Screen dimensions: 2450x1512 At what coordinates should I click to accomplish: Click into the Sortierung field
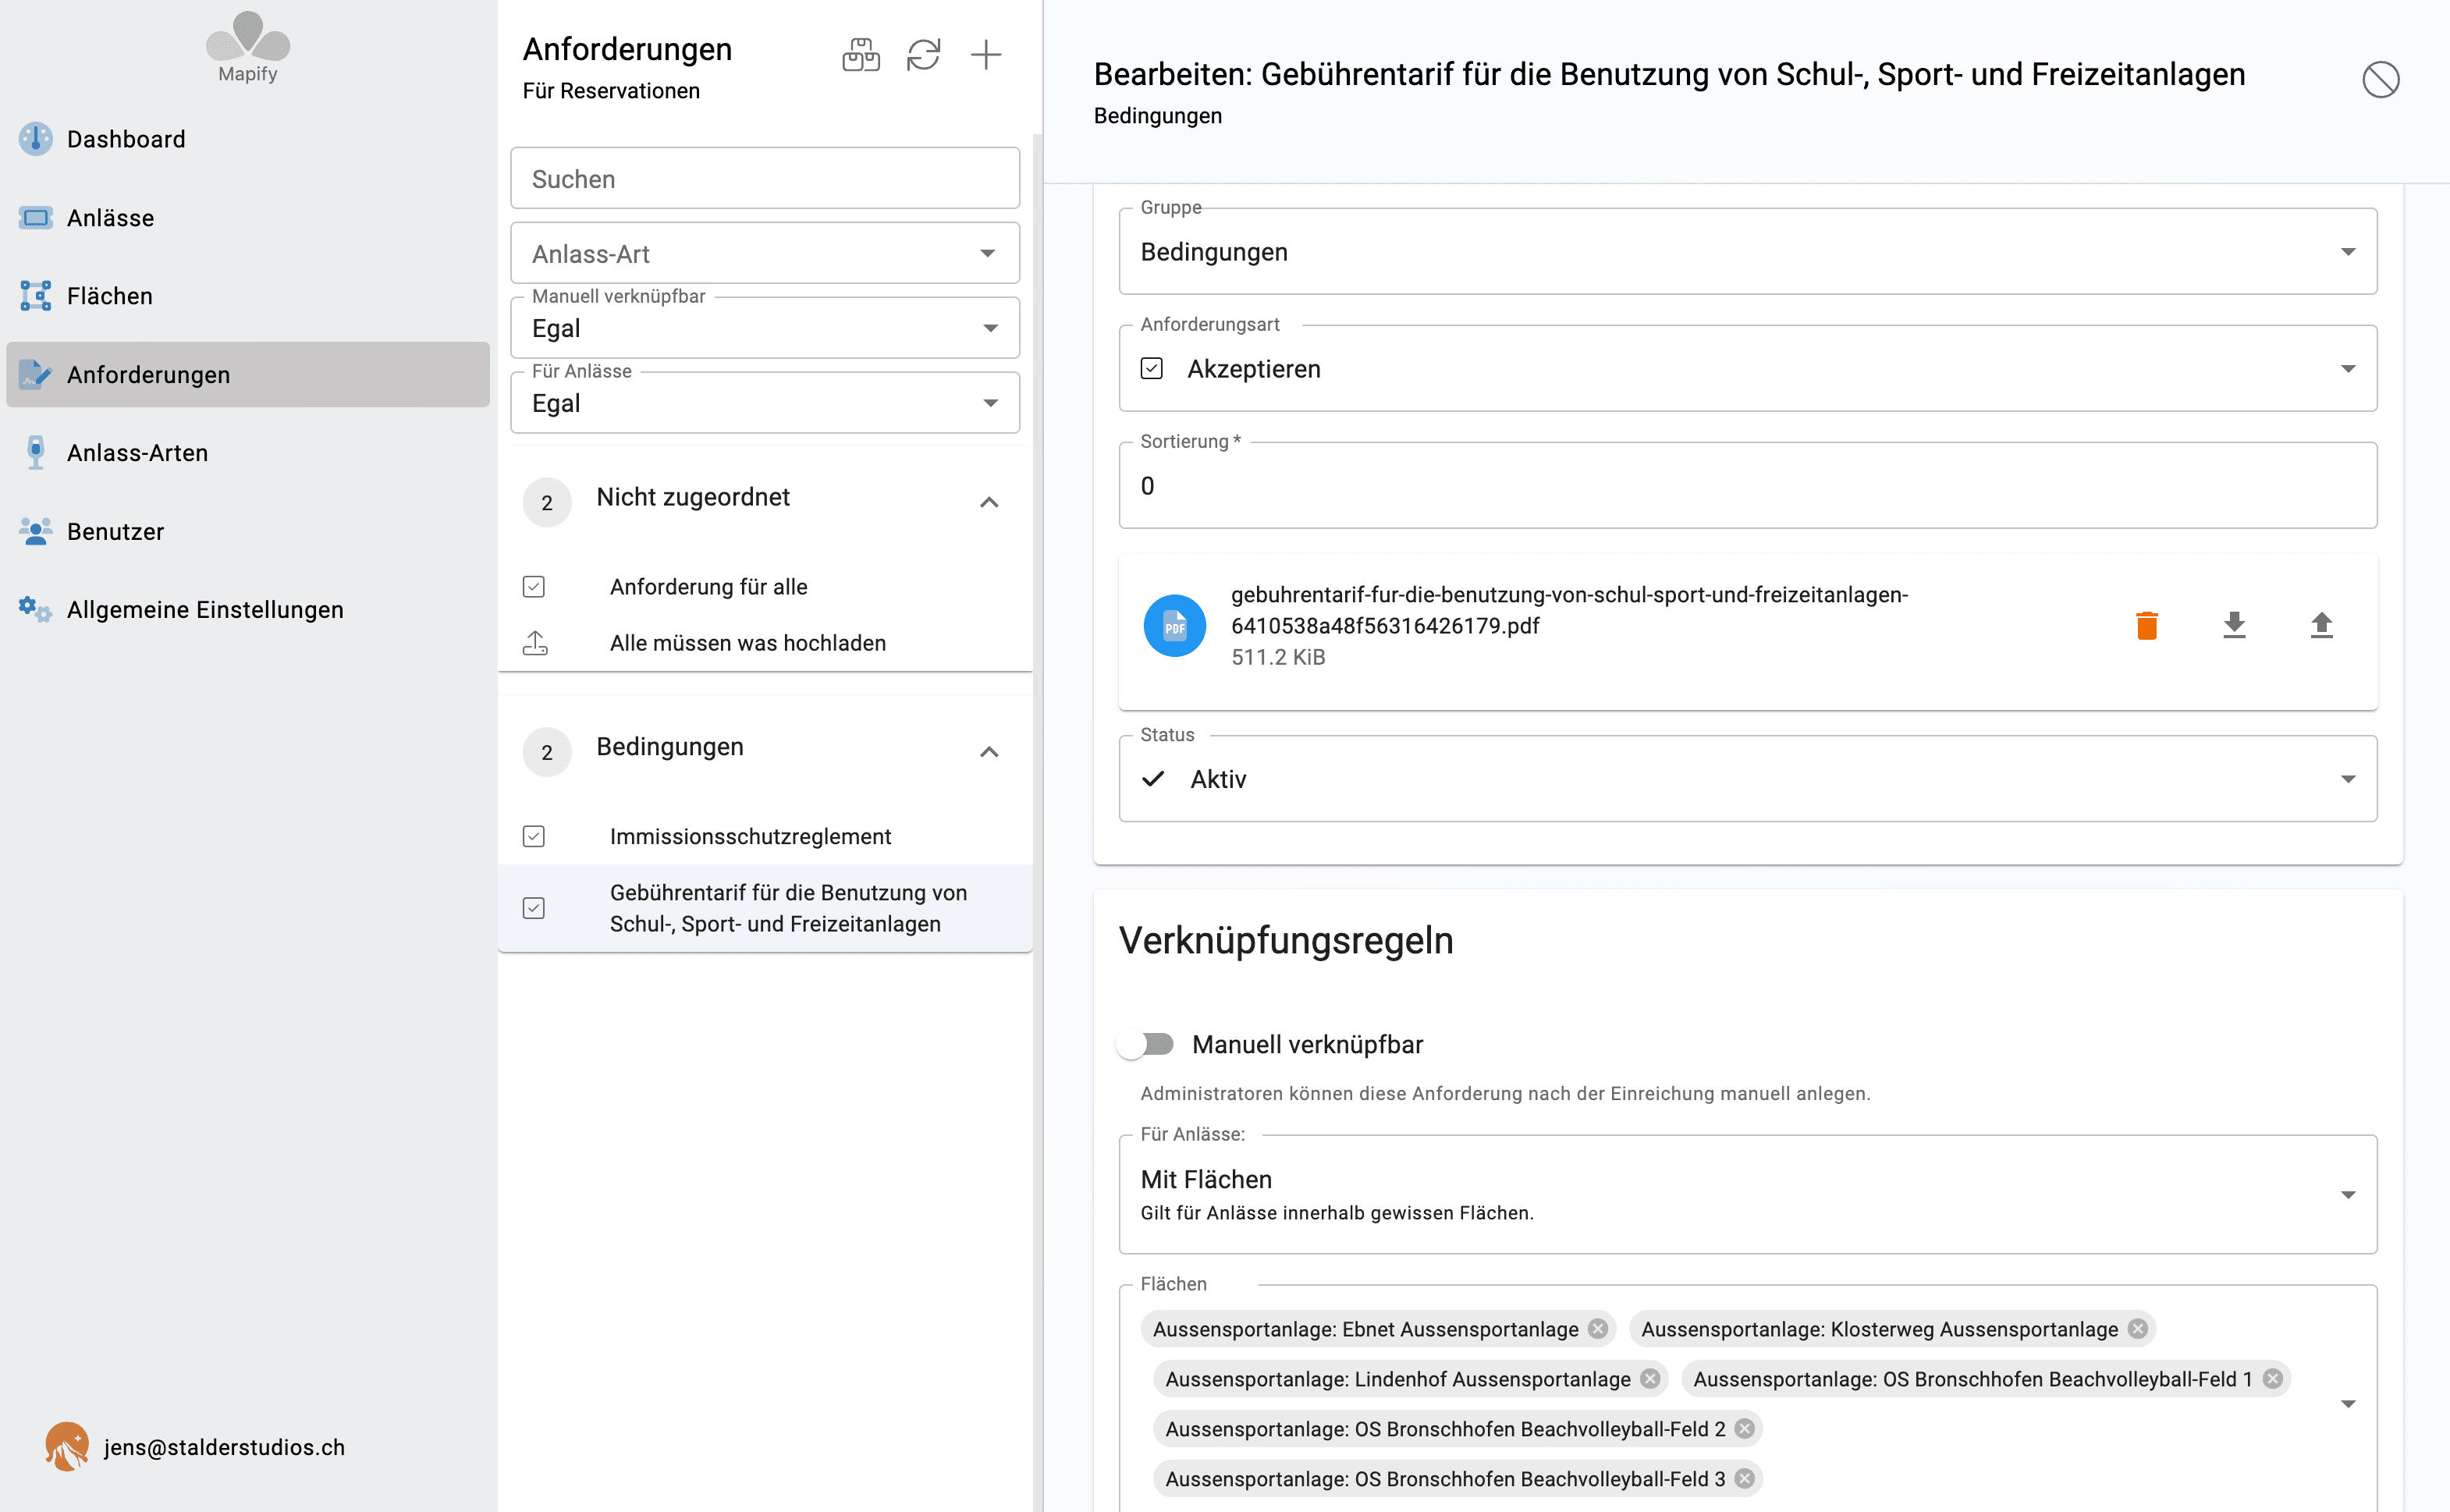tap(1747, 485)
